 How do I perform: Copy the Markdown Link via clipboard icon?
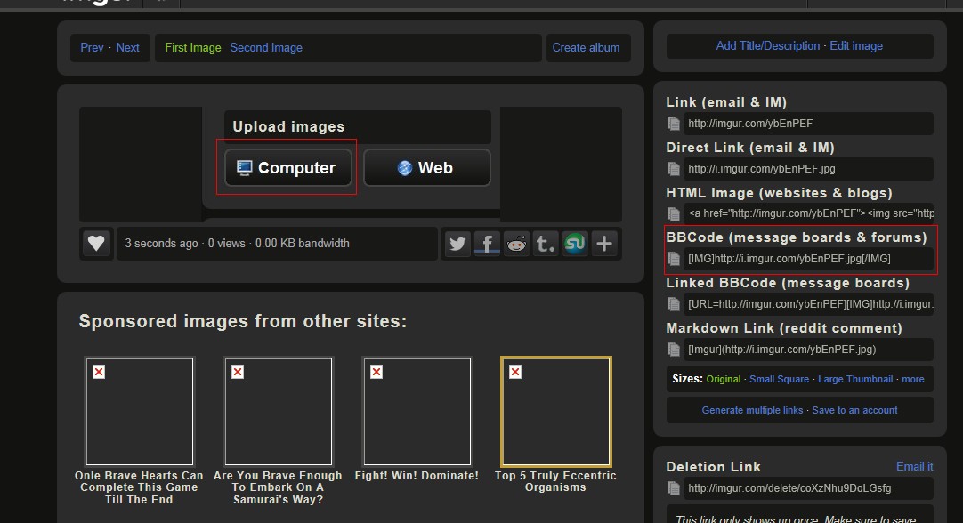coord(674,350)
